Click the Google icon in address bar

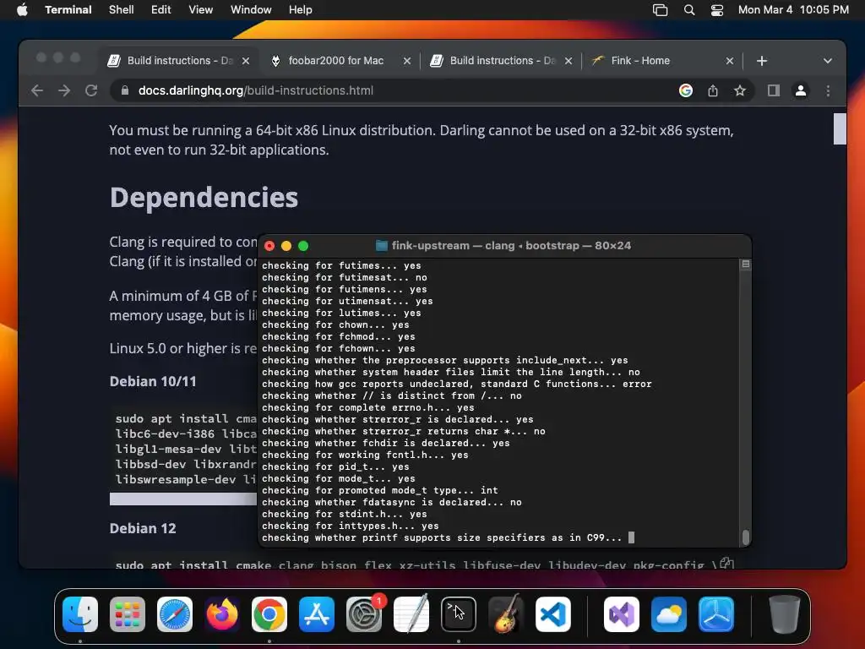(686, 90)
